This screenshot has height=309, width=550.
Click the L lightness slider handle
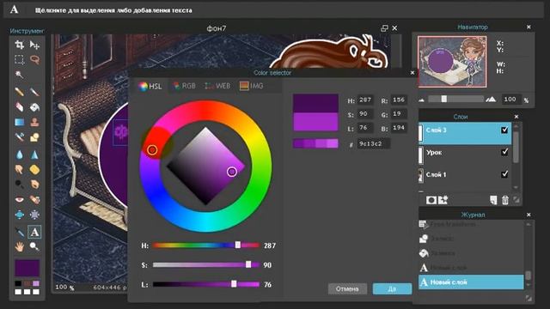[234, 284]
